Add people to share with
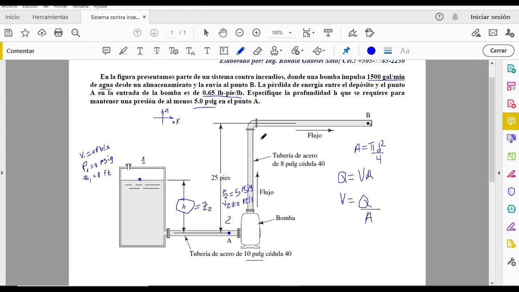This screenshot has width=519, height=292. pyautogui.click(x=510, y=33)
